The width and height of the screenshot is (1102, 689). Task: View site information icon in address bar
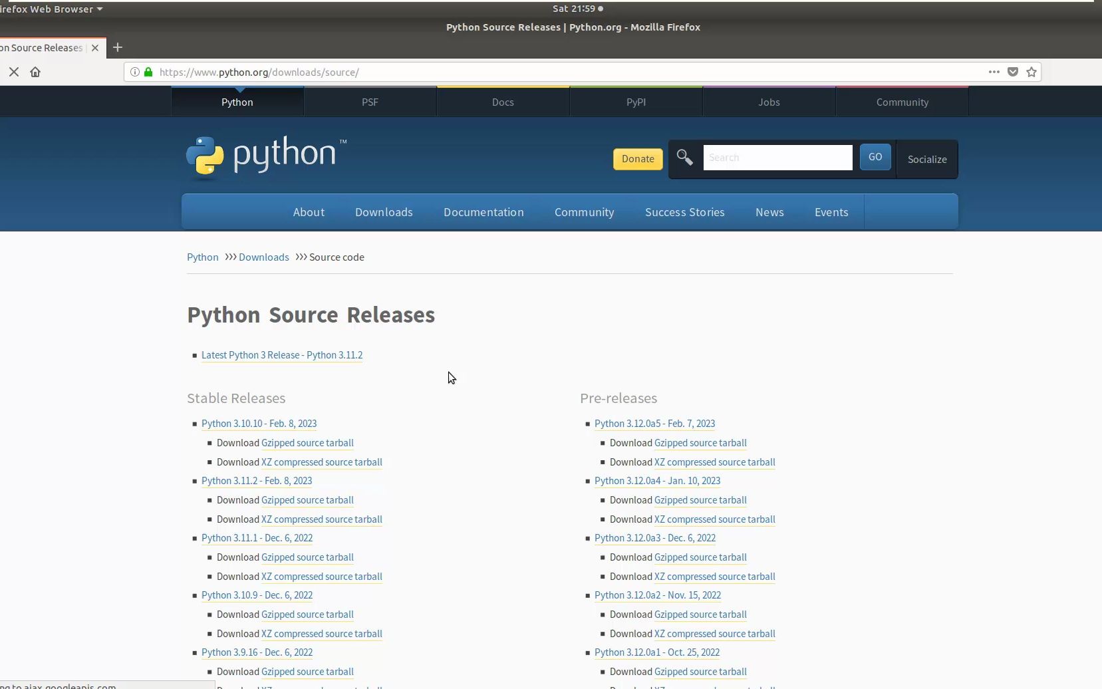click(135, 72)
